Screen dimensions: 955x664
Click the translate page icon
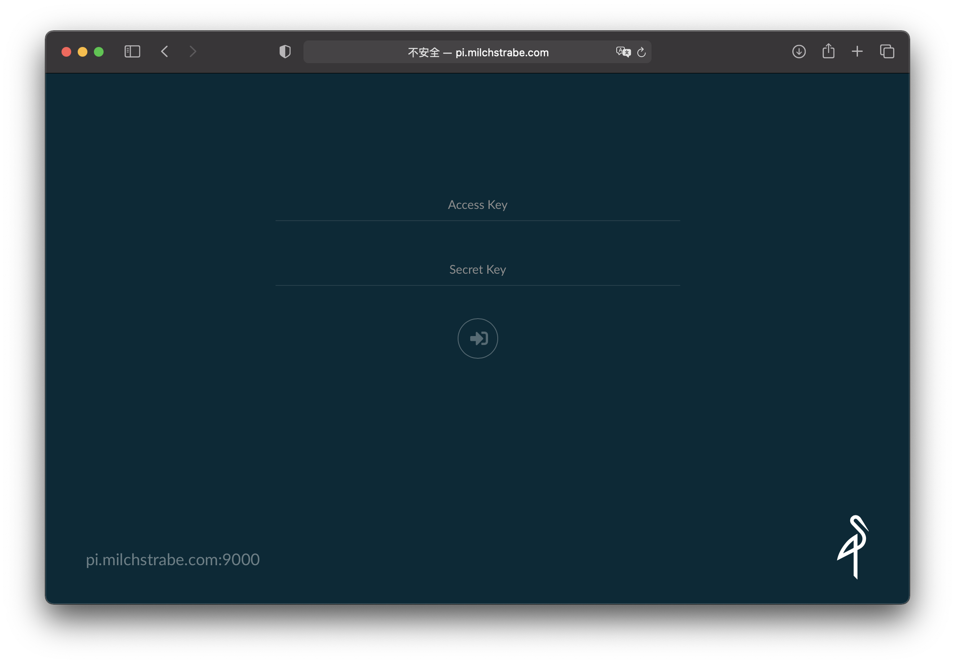[x=623, y=52]
